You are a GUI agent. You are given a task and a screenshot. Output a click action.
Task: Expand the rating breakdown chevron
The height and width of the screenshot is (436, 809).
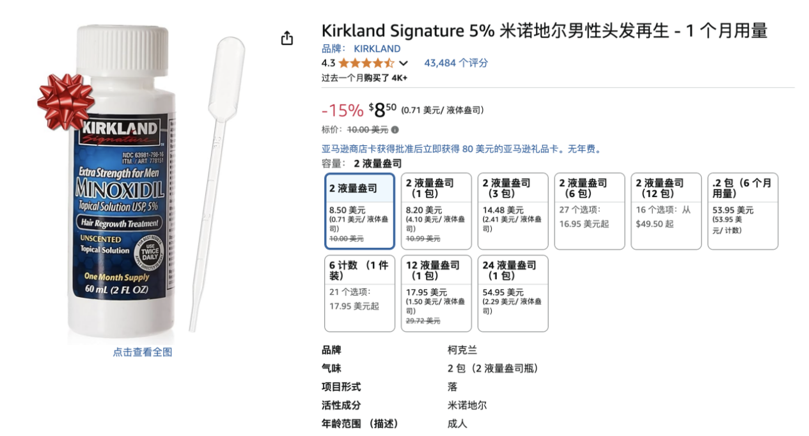(404, 63)
